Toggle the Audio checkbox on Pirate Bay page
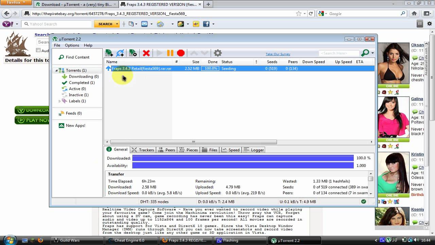Screen dimensions: 435x245 38,50
